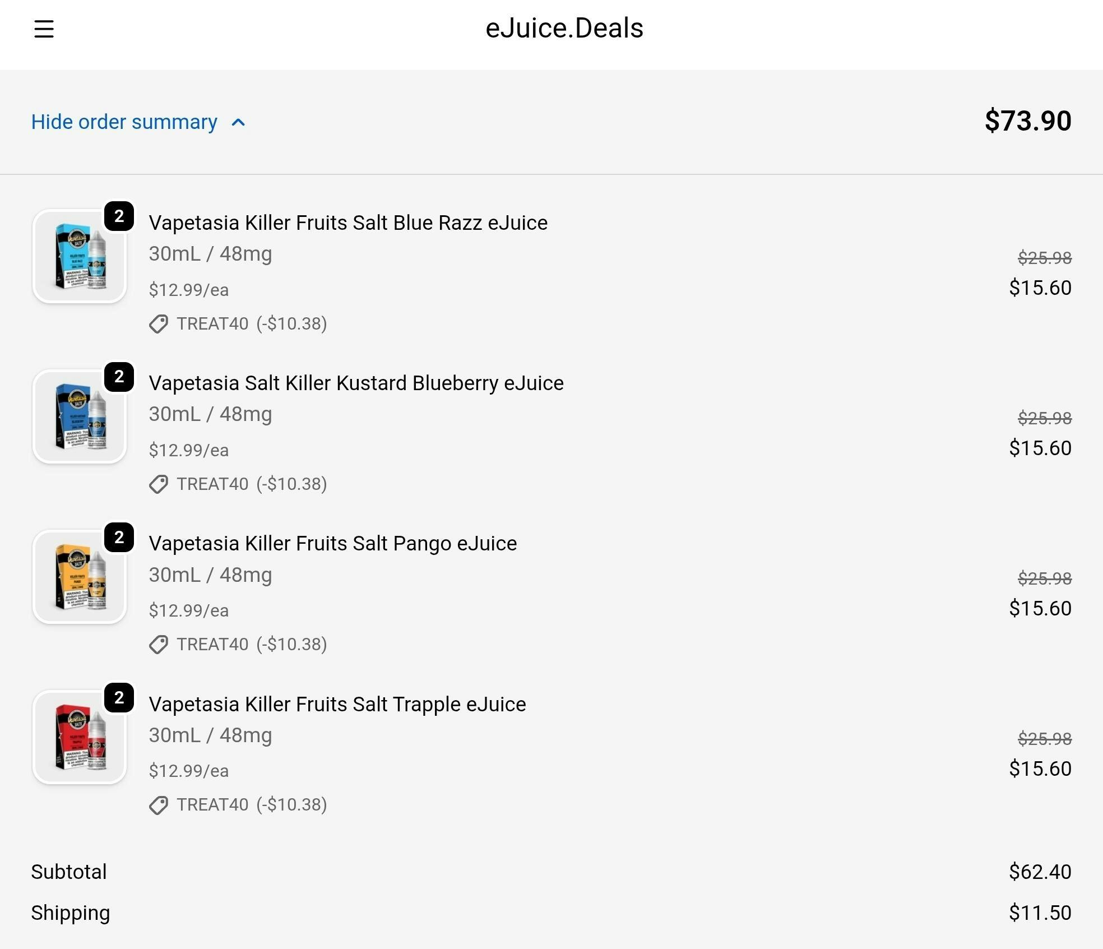1103x949 pixels.
Task: Click Vapetasia Killer Fruits Salt Pango title
Action: pyautogui.click(x=332, y=543)
